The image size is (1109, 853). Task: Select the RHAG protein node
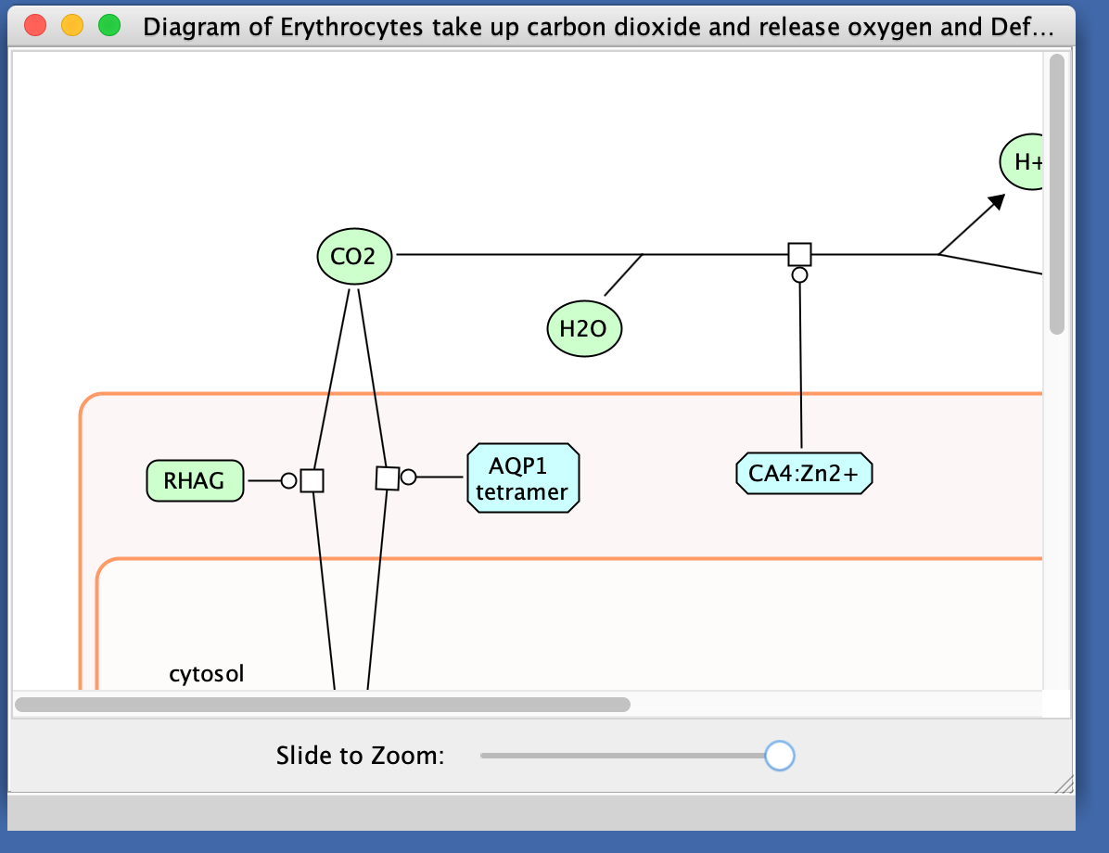coord(195,480)
